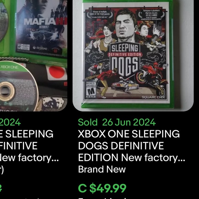Click the XBOX ONE SLEEPING DOGS DEFINITIVE listing title
Viewport: 199px width, 199px height.
[x=132, y=145]
